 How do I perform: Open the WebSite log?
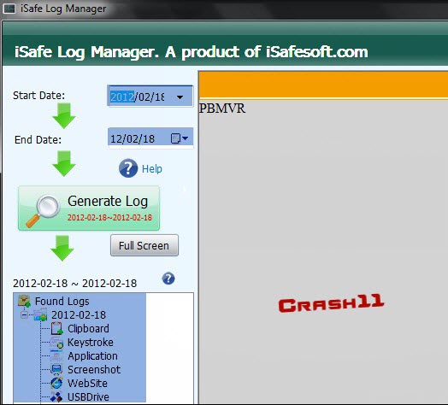pos(87,384)
